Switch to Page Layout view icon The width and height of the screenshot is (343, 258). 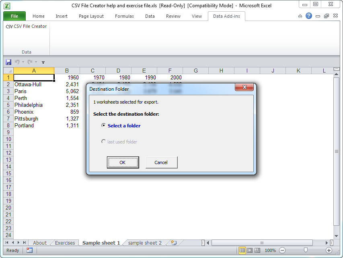click(x=250, y=250)
